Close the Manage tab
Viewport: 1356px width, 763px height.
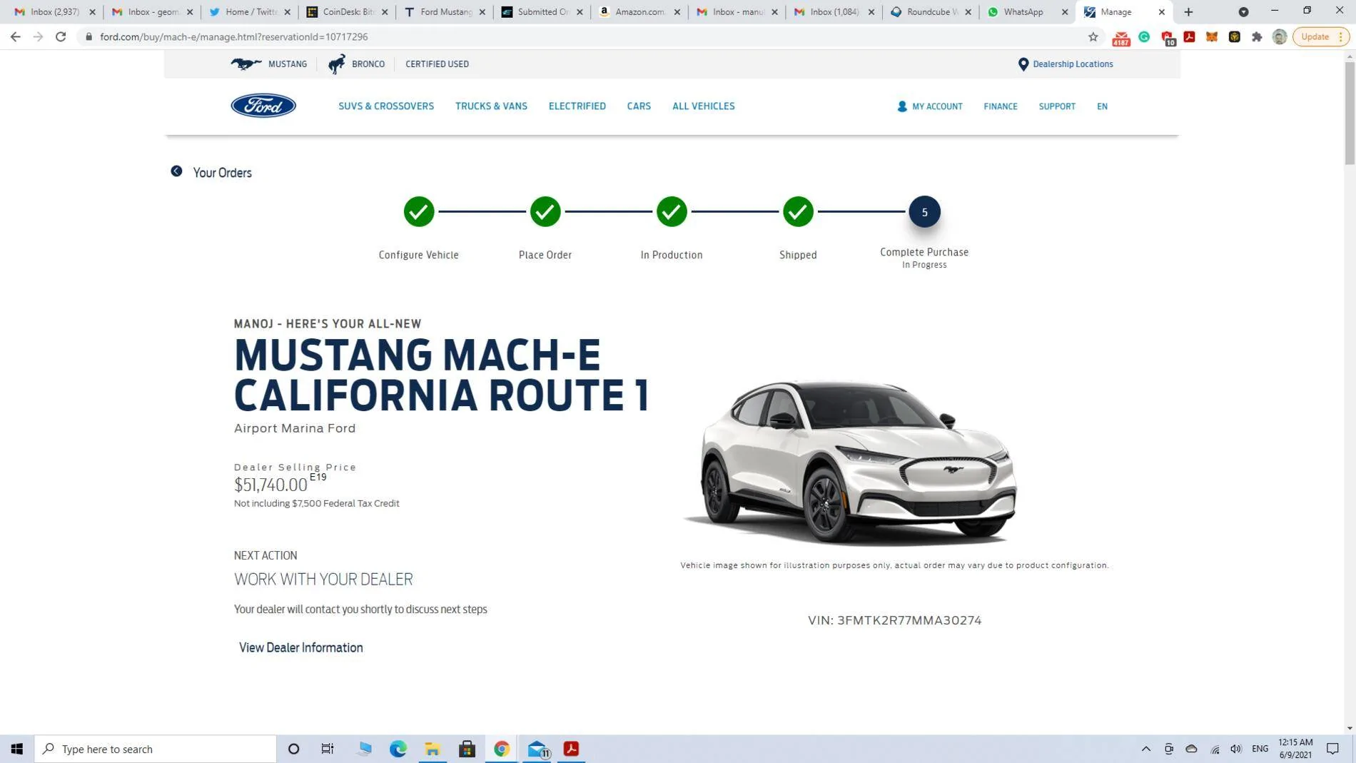[x=1161, y=11]
